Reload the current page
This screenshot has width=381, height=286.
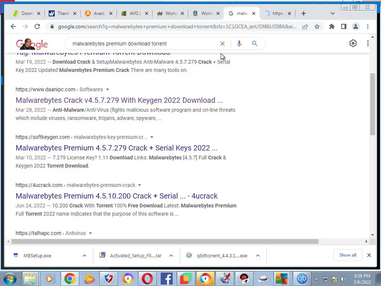coord(37,26)
